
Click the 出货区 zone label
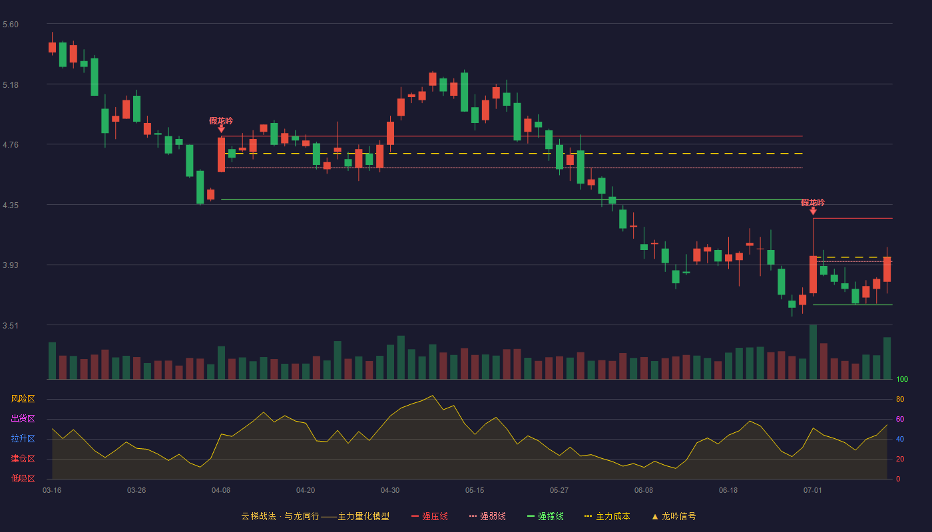pyautogui.click(x=23, y=419)
